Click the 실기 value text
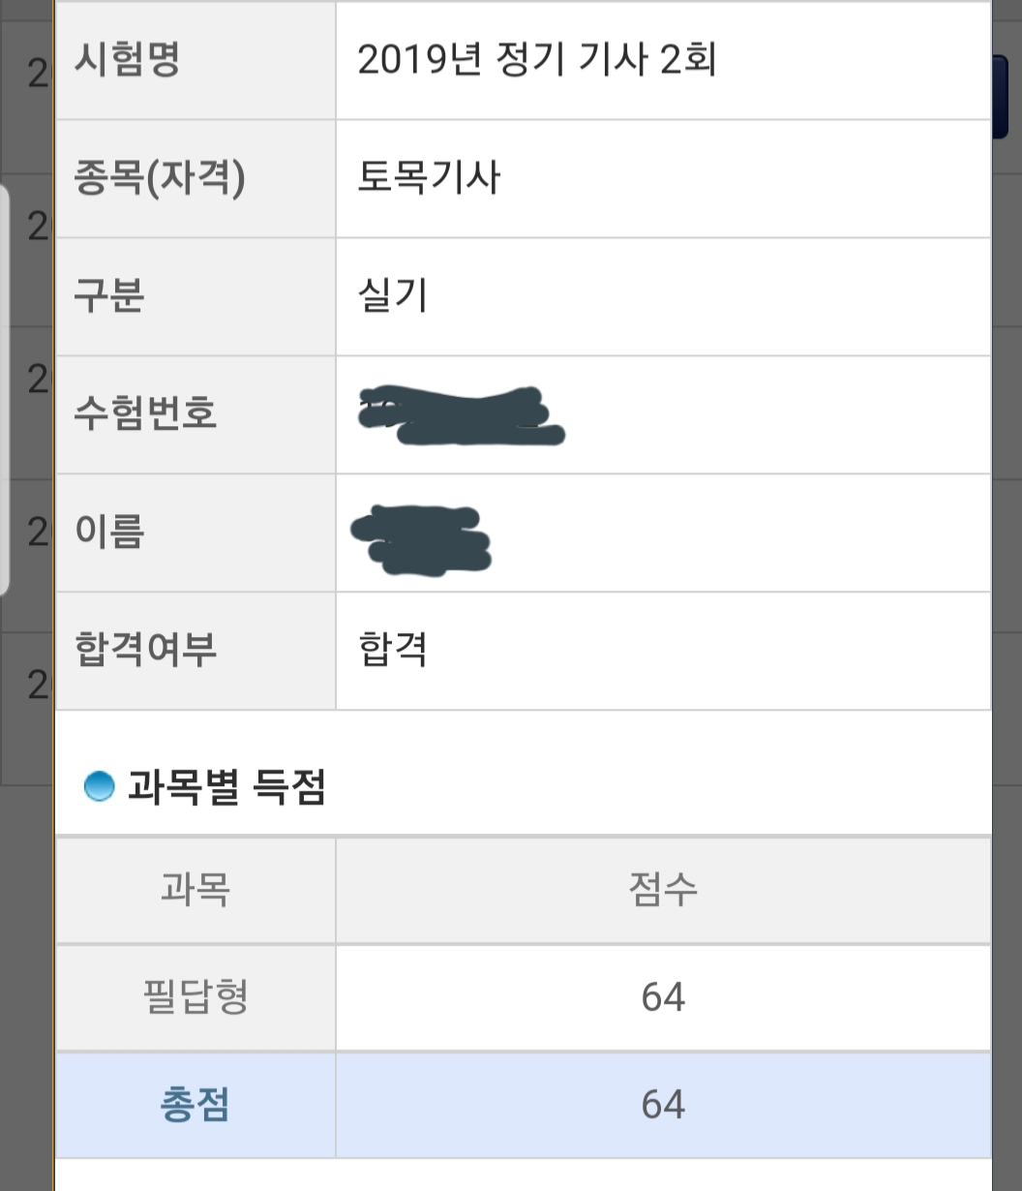Screen dimensions: 1022x1191 coord(393,296)
